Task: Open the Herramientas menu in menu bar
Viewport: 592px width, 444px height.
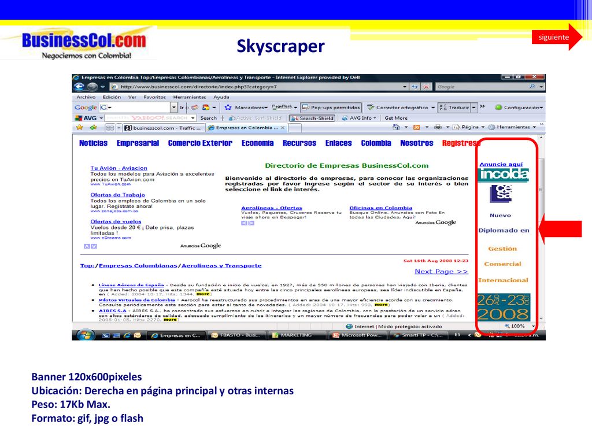Action: 190,97
